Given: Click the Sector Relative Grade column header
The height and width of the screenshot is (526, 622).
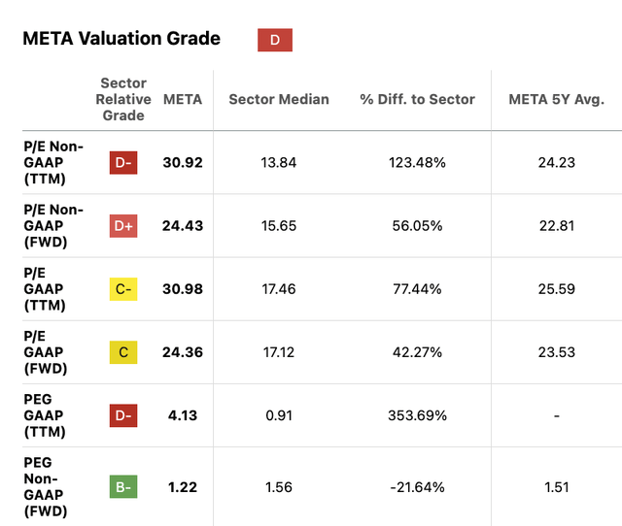Looking at the screenshot, I should pos(123,99).
